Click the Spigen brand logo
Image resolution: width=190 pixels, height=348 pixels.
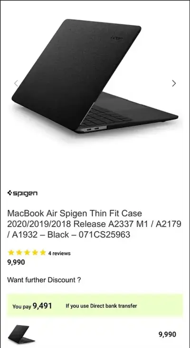coord(22,194)
